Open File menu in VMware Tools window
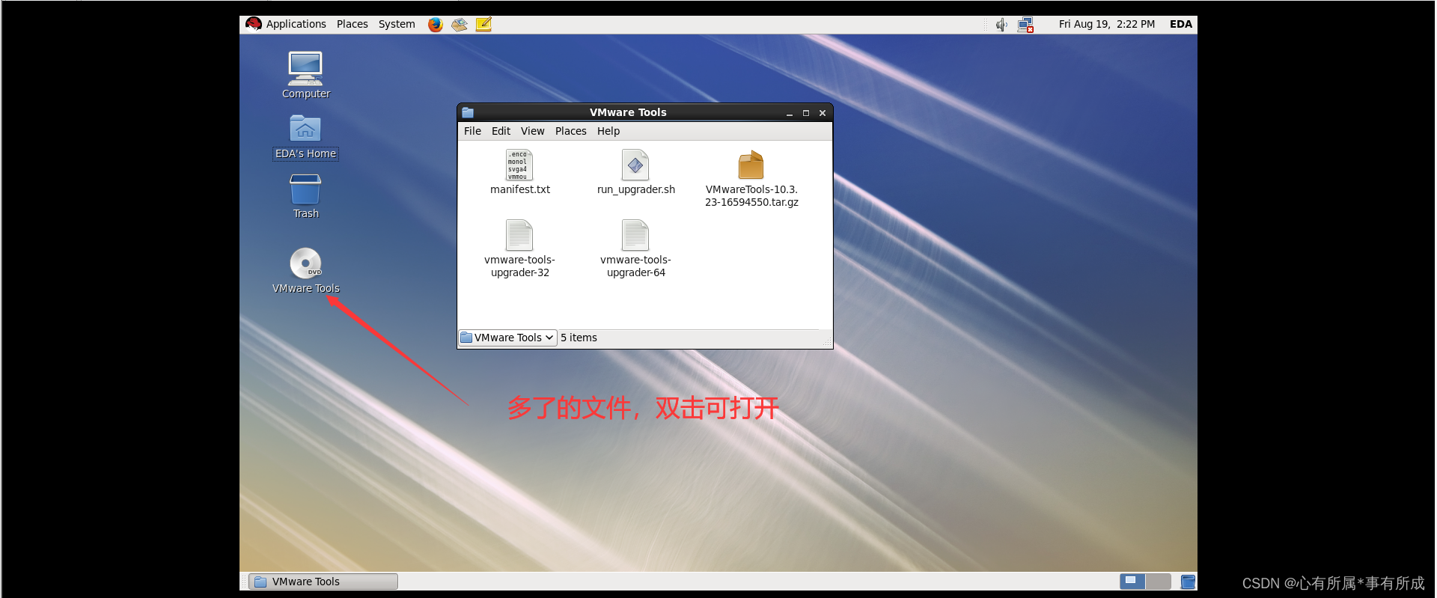The width and height of the screenshot is (1437, 598). pos(472,131)
